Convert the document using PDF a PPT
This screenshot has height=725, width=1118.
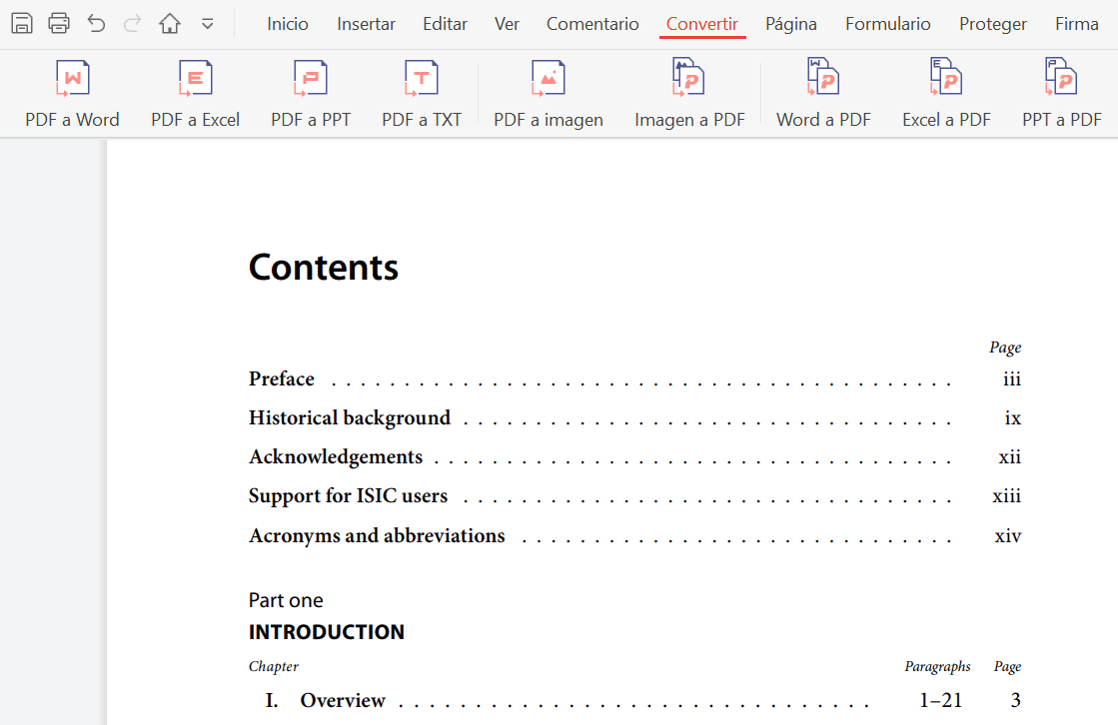click(x=311, y=93)
